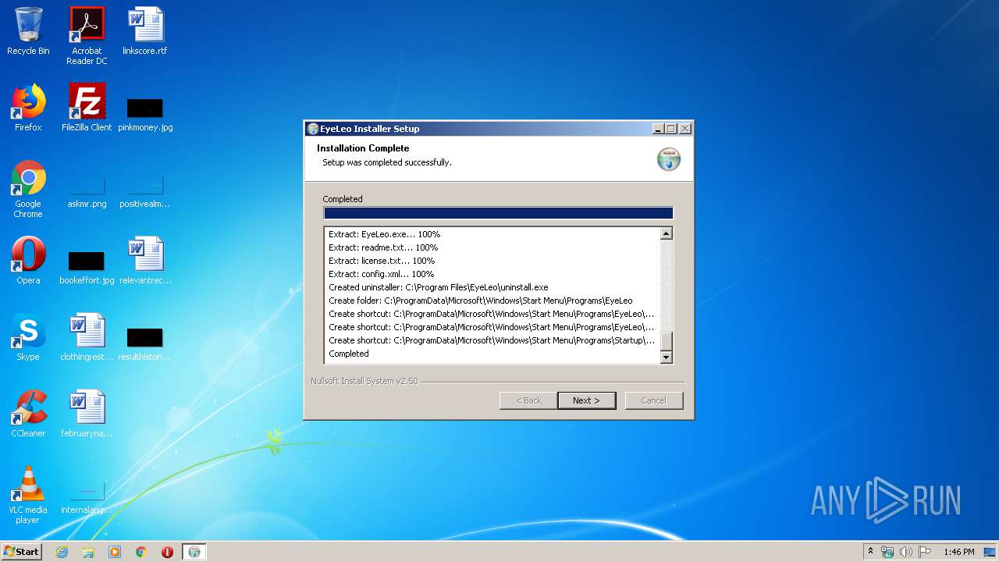Click the 'Extract: config.xml... 100%' log line
This screenshot has width=999, height=562.
click(x=381, y=274)
